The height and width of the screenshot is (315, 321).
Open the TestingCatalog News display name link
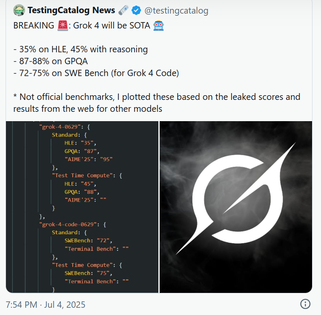[x=72, y=10]
